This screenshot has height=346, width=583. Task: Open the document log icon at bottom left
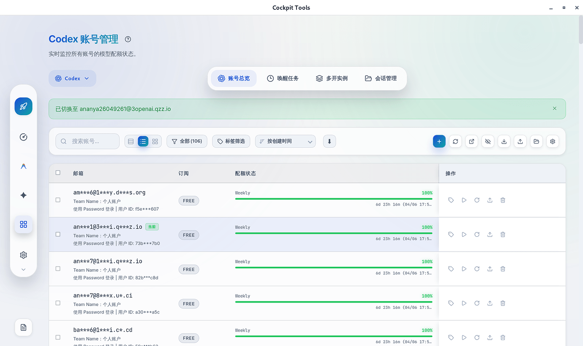pyautogui.click(x=23, y=327)
